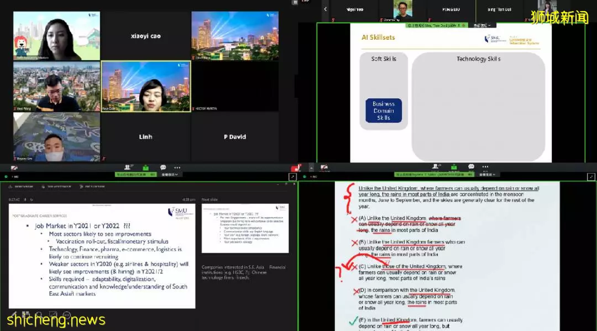Click the P David participant tile

point(235,136)
